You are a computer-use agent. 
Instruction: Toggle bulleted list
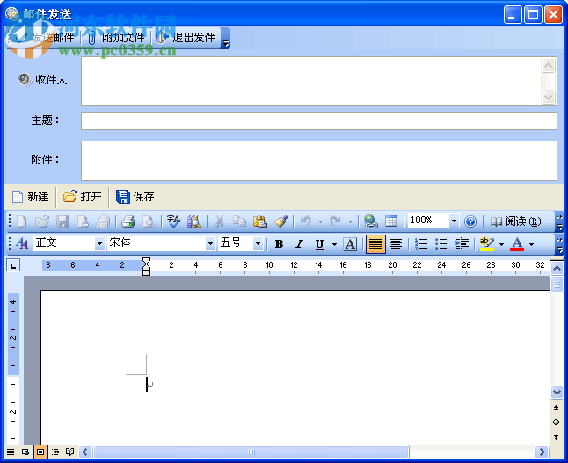441,244
